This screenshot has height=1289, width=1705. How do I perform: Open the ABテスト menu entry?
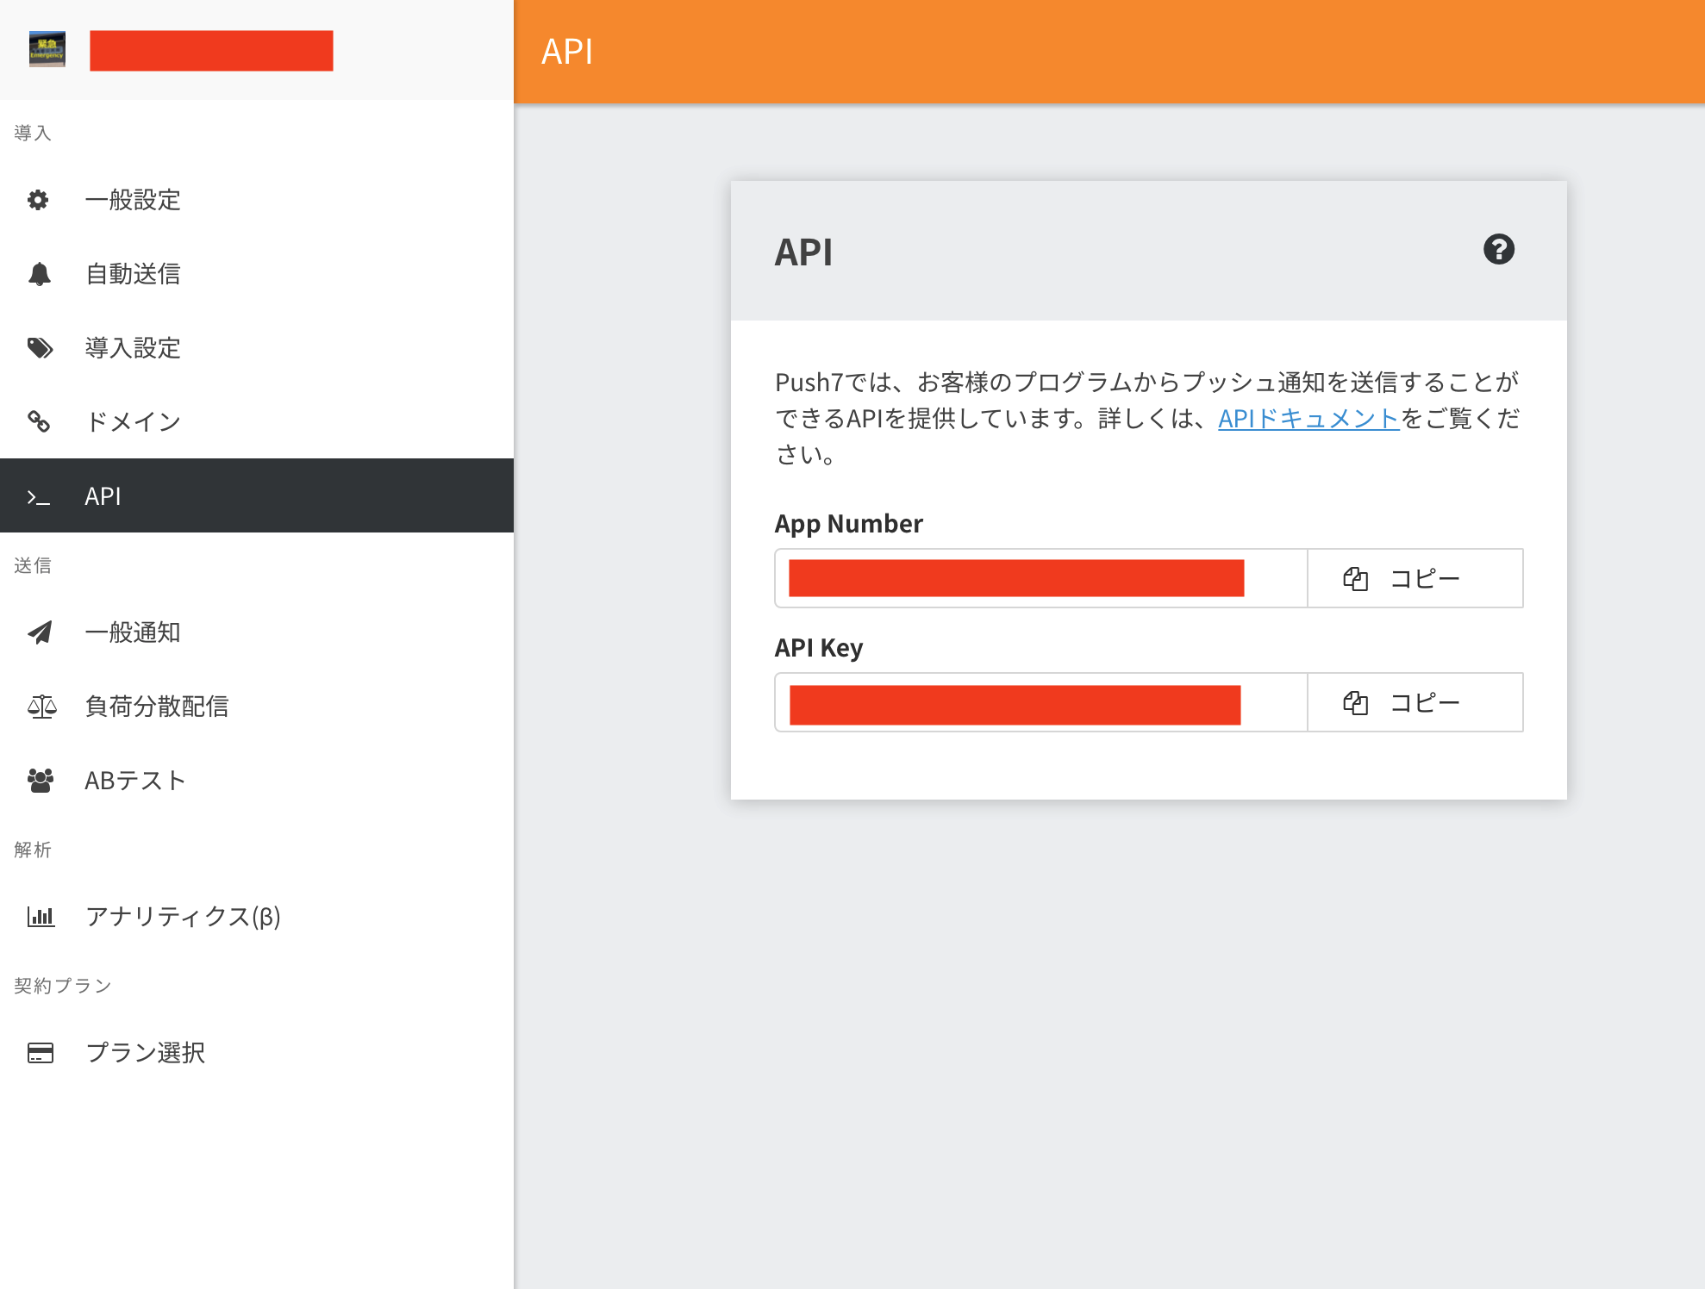(135, 781)
